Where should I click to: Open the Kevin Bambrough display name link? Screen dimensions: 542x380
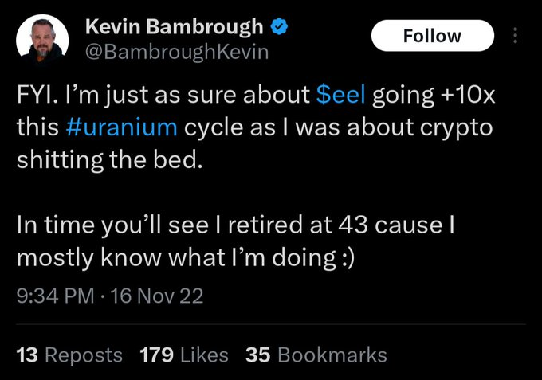point(174,26)
